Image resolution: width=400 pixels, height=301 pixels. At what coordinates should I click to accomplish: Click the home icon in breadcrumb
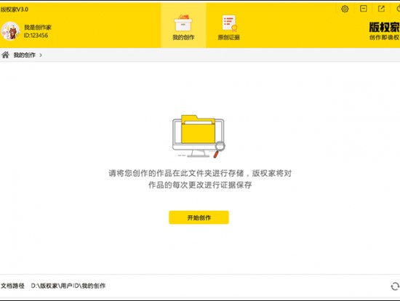[5, 55]
